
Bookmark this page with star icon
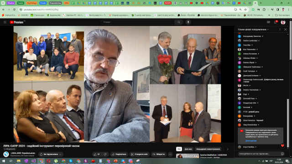click(245, 10)
